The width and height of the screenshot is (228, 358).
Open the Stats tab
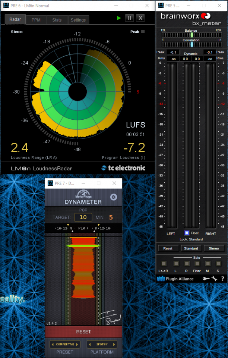57,20
